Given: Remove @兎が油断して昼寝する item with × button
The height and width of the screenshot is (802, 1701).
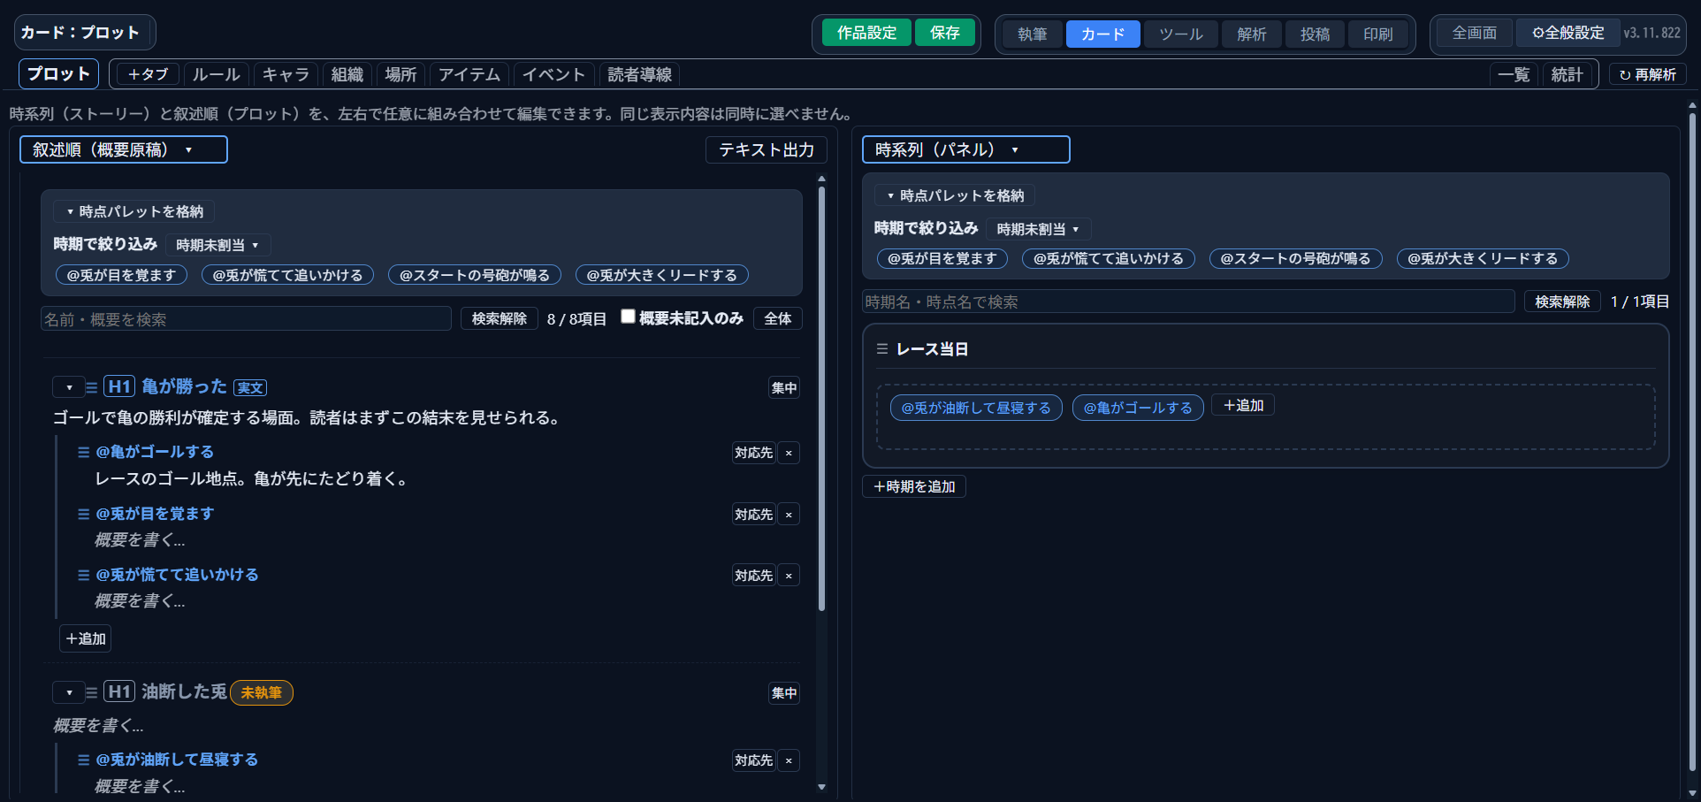Looking at the screenshot, I should pos(789,760).
